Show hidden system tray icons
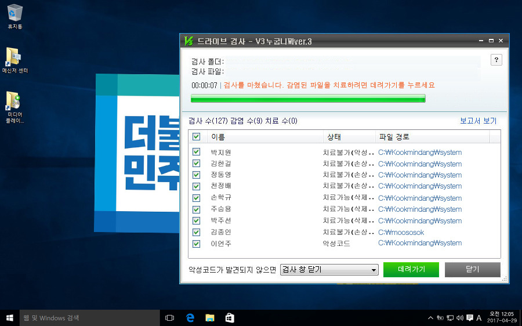 tap(430, 318)
